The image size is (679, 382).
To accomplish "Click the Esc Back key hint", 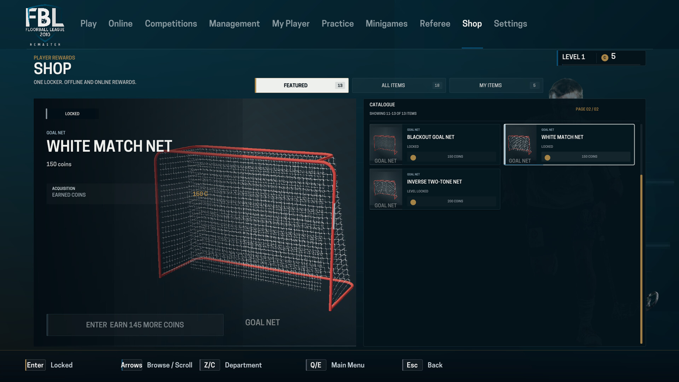I will click(423, 365).
